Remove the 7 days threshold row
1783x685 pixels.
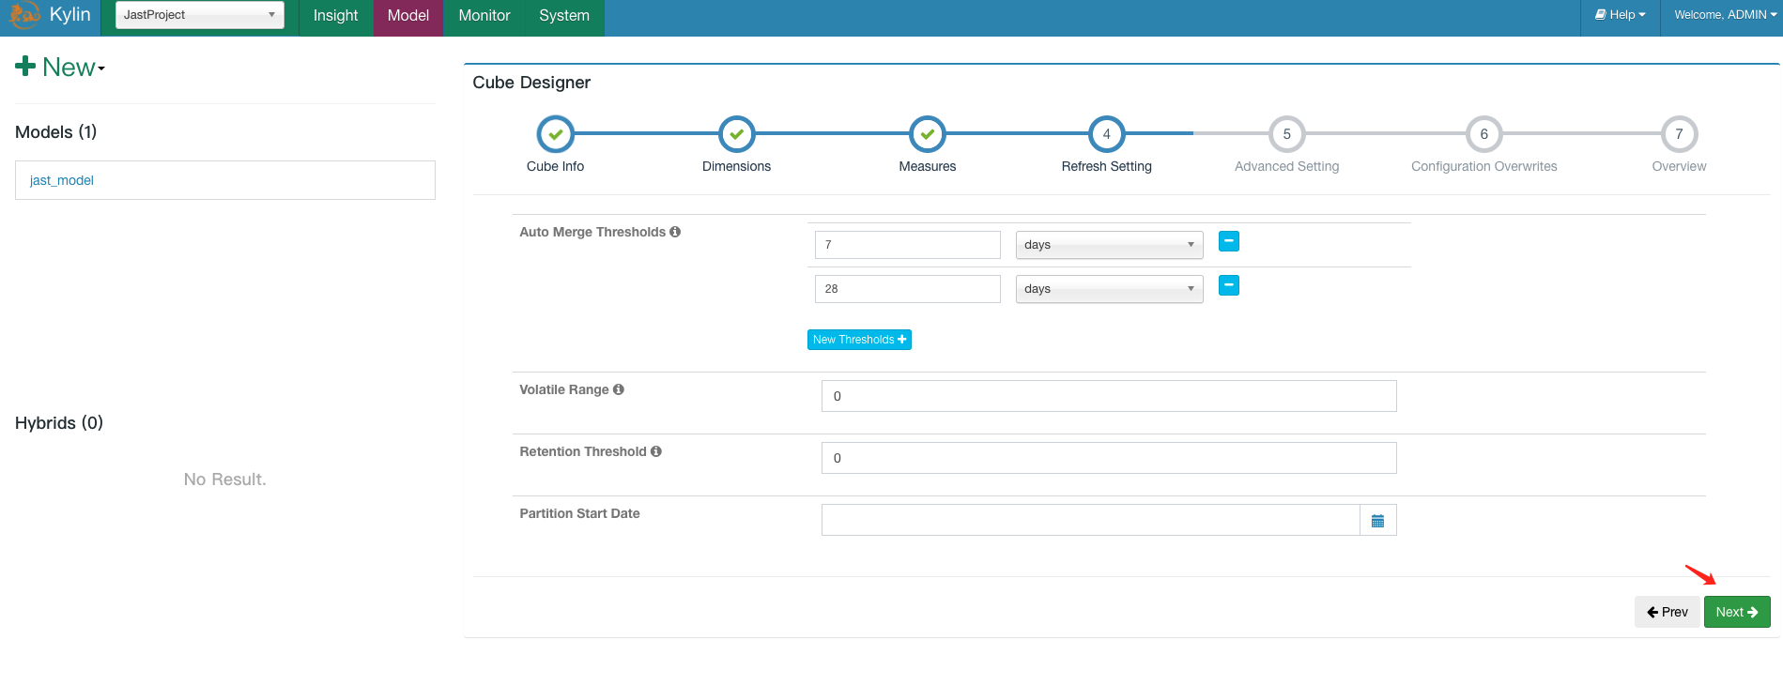point(1229,241)
